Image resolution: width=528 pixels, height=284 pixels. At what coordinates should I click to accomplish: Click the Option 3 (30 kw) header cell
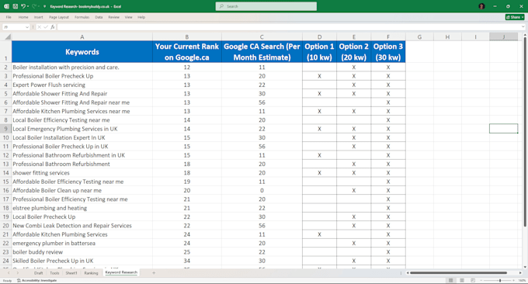388,52
